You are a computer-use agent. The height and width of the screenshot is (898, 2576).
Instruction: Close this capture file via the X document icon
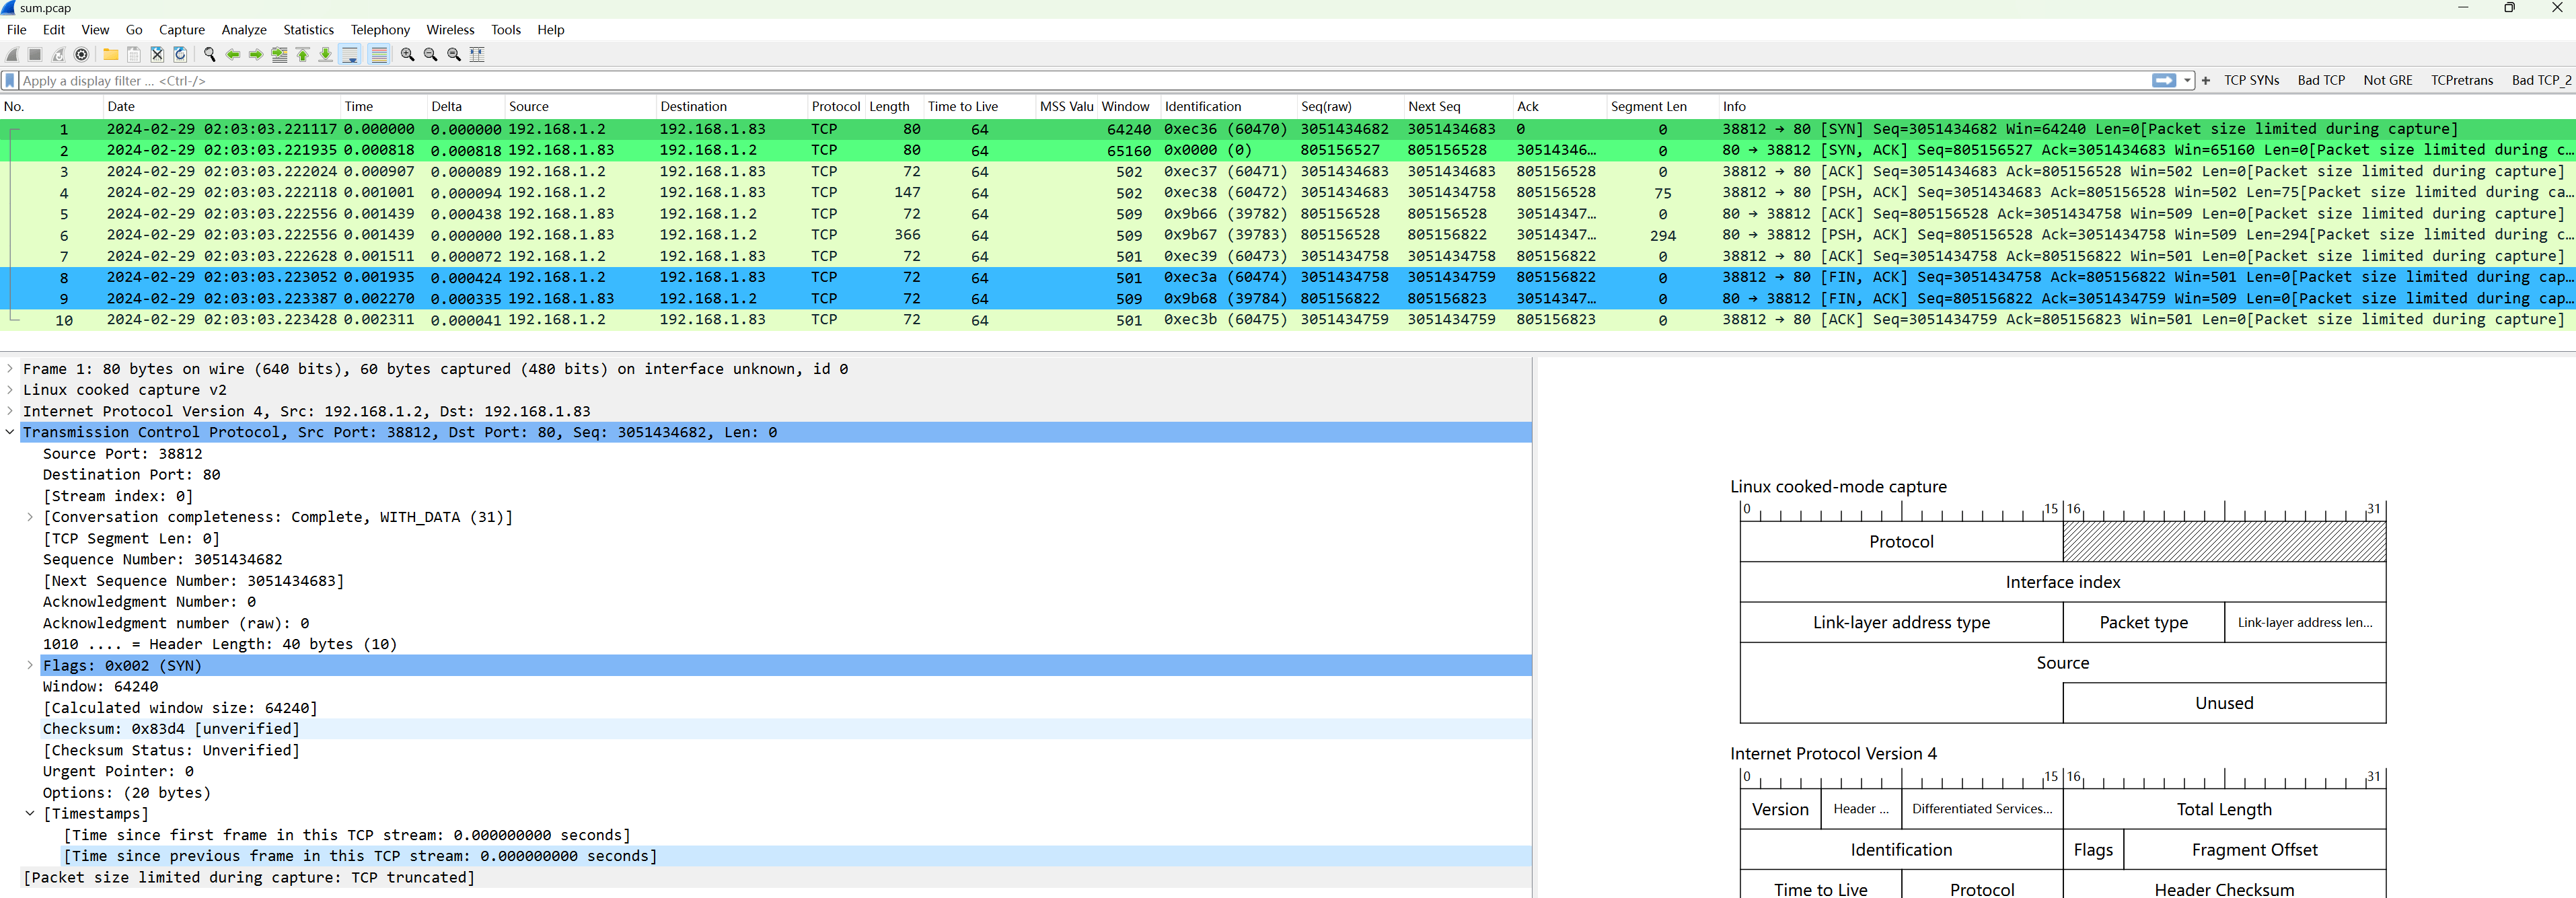tap(157, 54)
